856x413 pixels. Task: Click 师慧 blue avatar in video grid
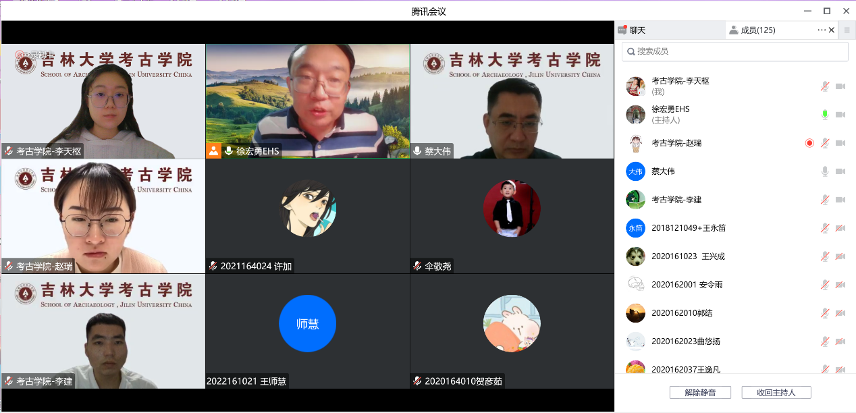(x=307, y=323)
